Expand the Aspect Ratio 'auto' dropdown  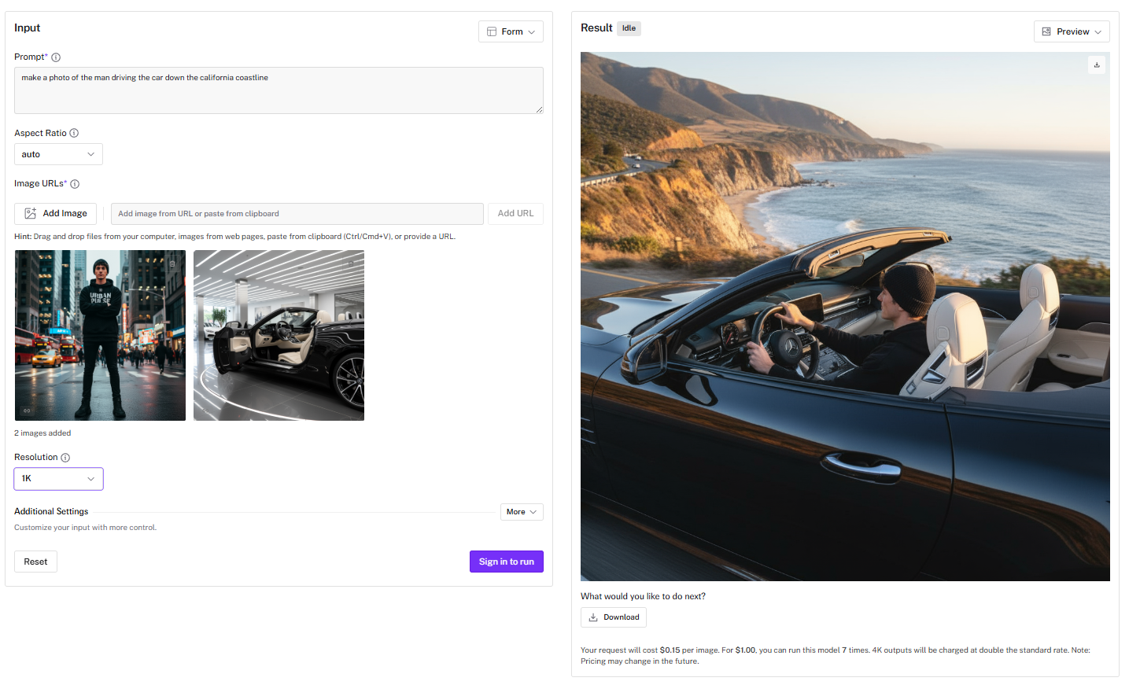[x=58, y=154]
